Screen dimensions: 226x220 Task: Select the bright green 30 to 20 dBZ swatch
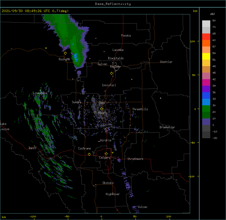pos(206,109)
